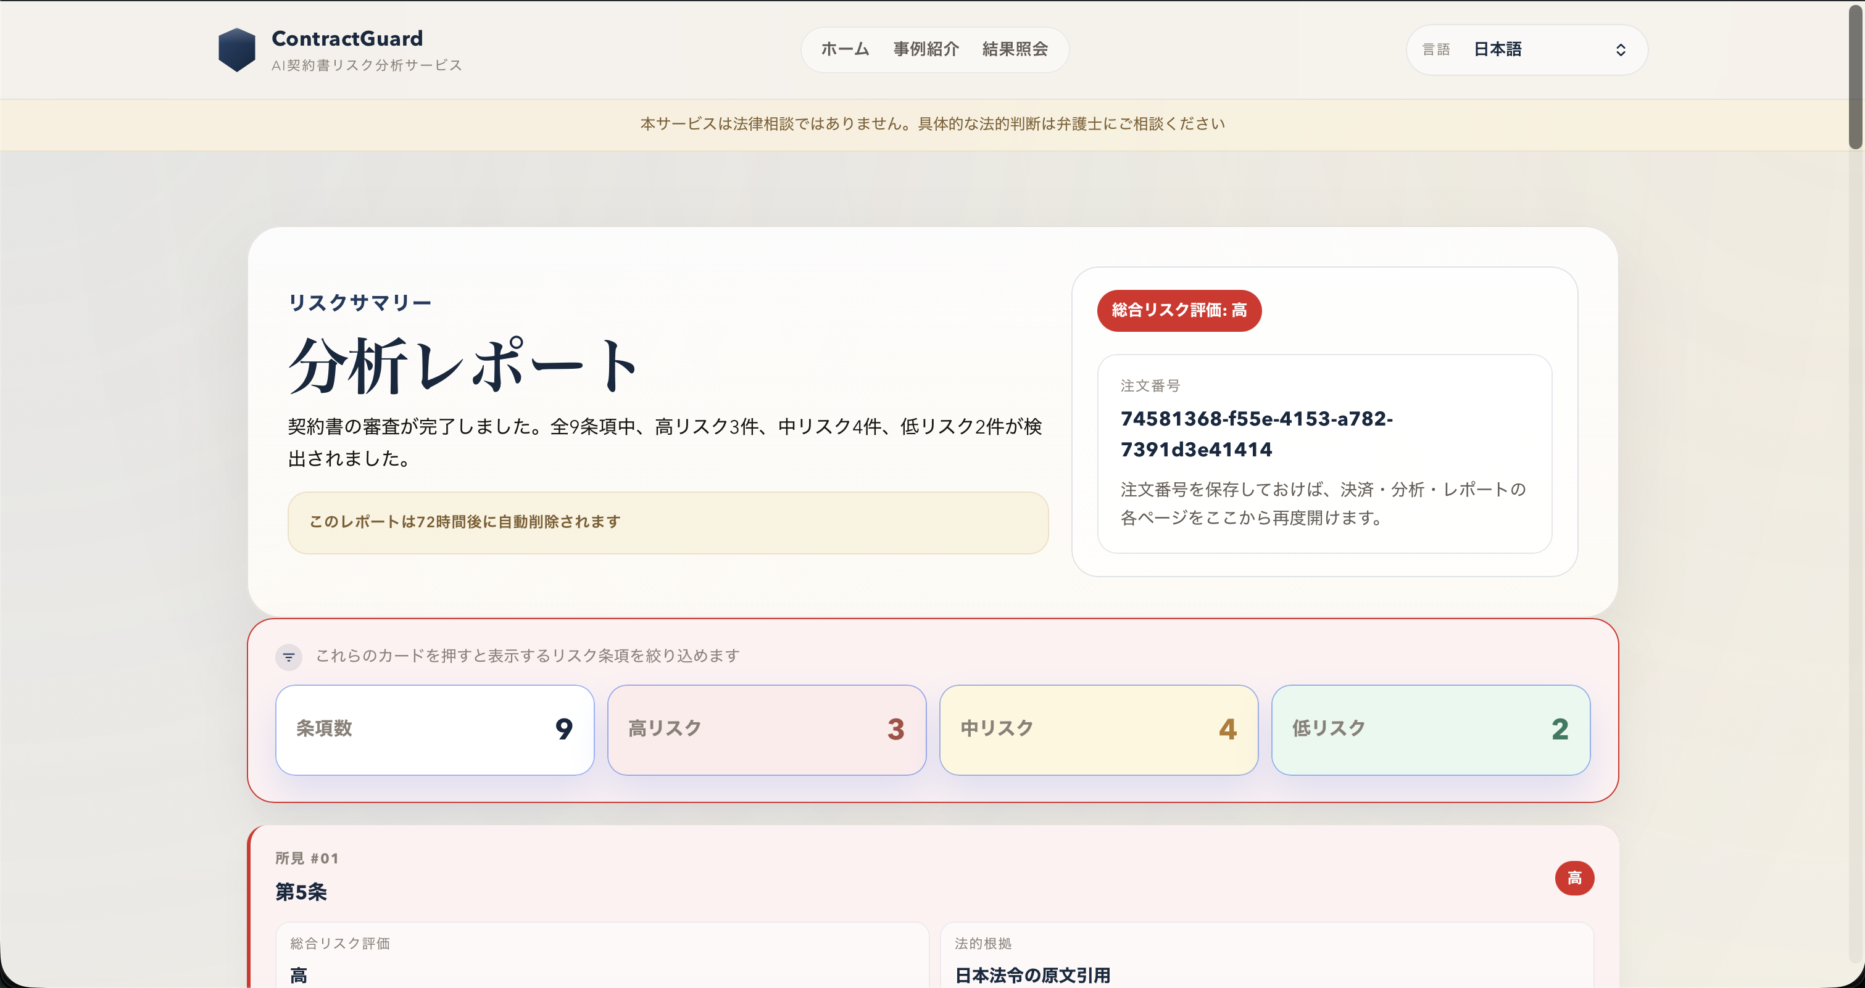Screen dimensions: 1865x988
Task: Click the chevron arrows on the language selector
Action: tap(1620, 50)
